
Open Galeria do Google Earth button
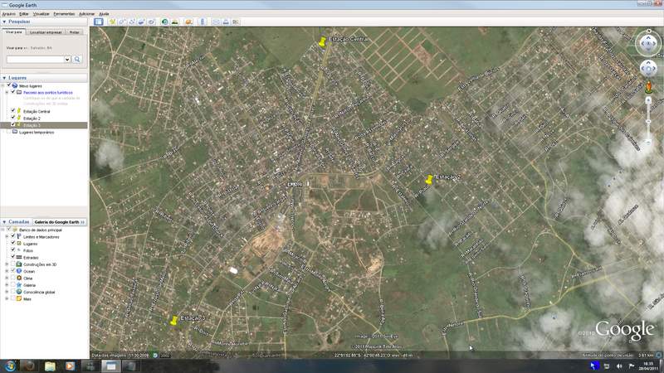pos(59,221)
